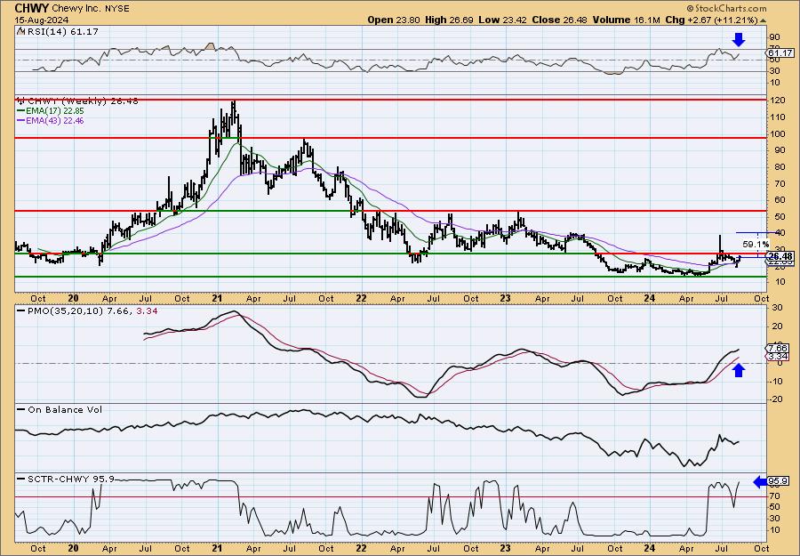Click the Chg +2.67 (+11.21%) value
Screen dimensions: 800x556
point(712,20)
